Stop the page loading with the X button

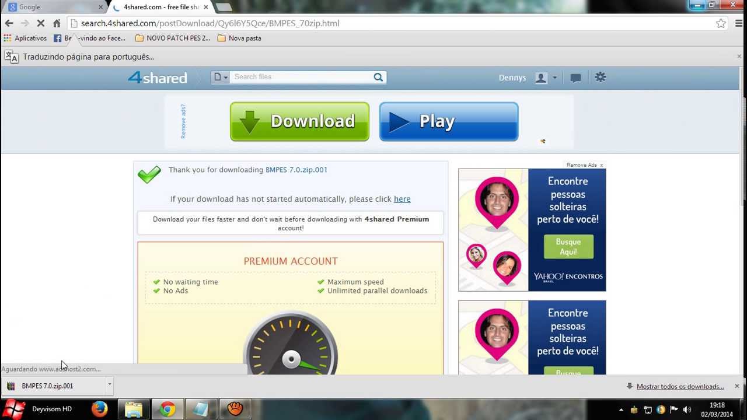pos(41,23)
